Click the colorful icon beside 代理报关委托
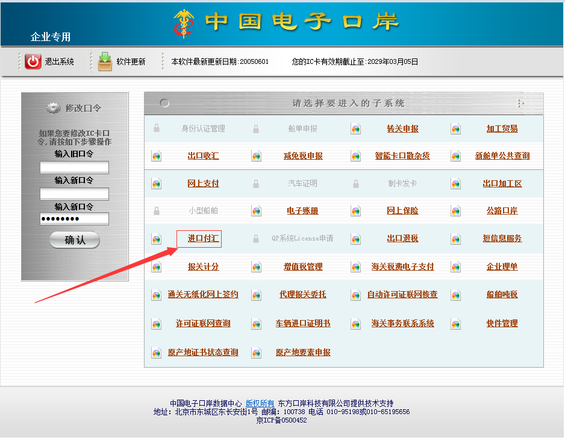Image resolution: width=565 pixels, height=440 pixels. click(x=256, y=295)
